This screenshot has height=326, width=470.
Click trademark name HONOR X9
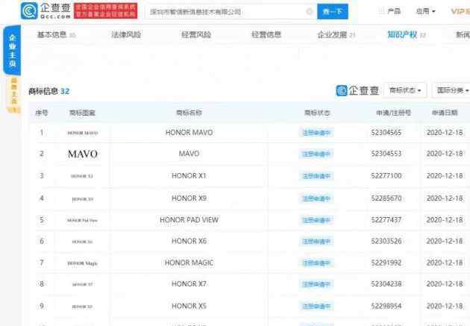(189, 198)
